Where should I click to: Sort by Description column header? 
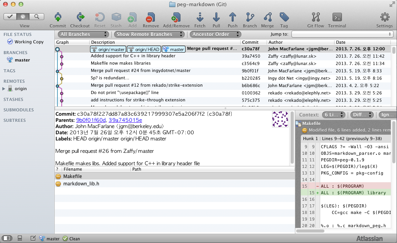pyautogui.click(x=165, y=42)
